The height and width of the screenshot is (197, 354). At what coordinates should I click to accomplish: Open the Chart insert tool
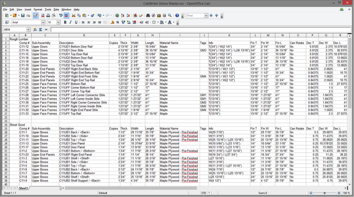point(135,16)
